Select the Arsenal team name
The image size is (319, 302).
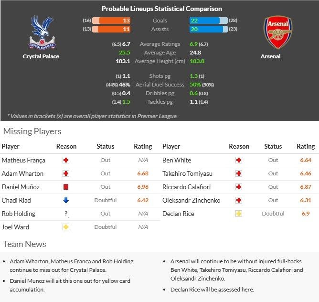(270, 56)
